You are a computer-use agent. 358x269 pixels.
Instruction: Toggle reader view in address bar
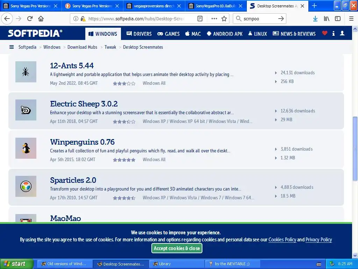coord(200,19)
